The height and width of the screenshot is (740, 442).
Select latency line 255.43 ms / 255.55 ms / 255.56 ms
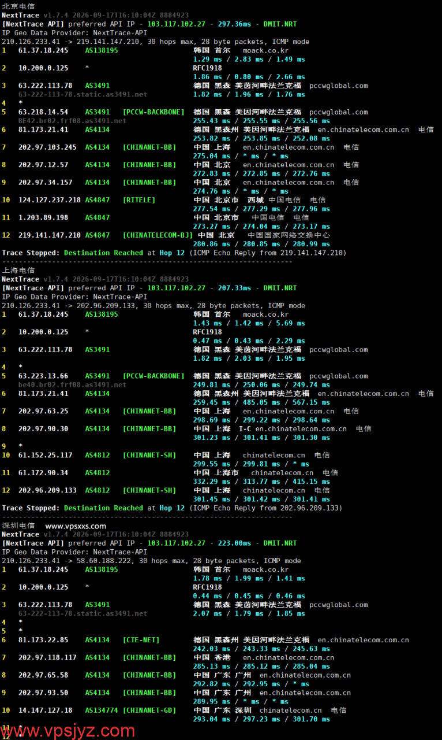261,120
